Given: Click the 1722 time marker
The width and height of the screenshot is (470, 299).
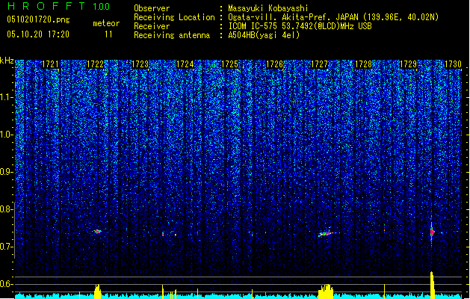Looking at the screenshot, I should (x=95, y=64).
